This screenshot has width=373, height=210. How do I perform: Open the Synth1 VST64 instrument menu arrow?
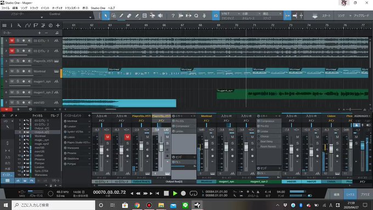[x=89, y=132]
